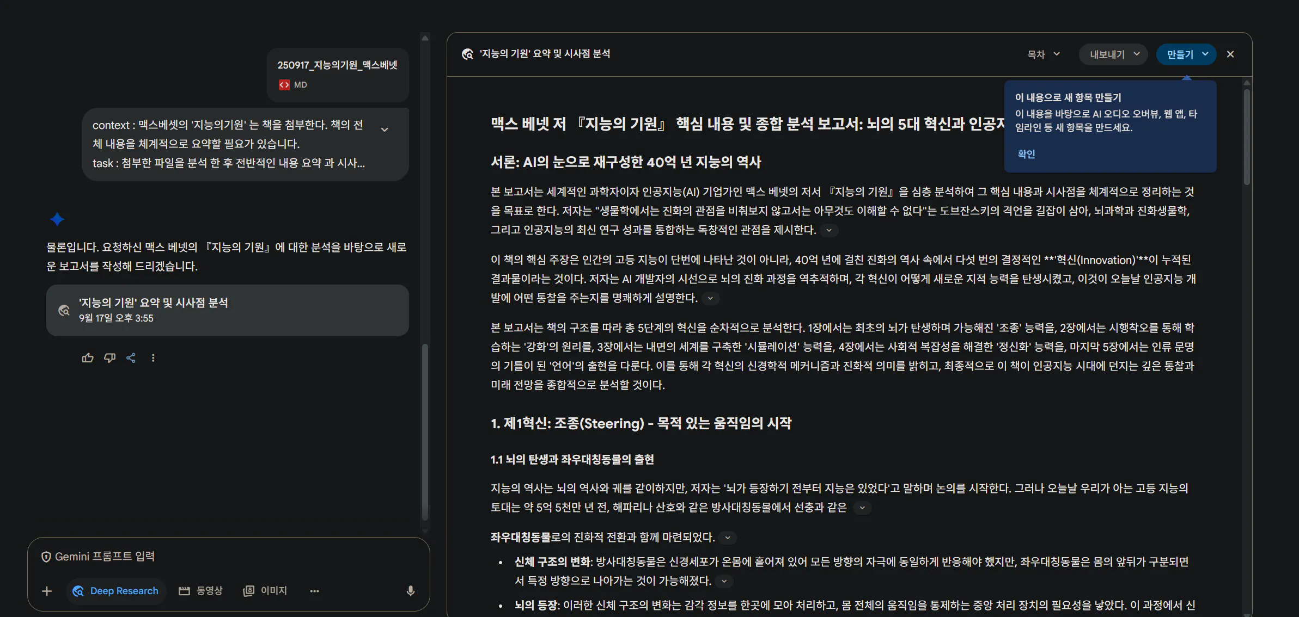Click heading '1. 제1혁신: 조종(Steering)'

(x=641, y=423)
